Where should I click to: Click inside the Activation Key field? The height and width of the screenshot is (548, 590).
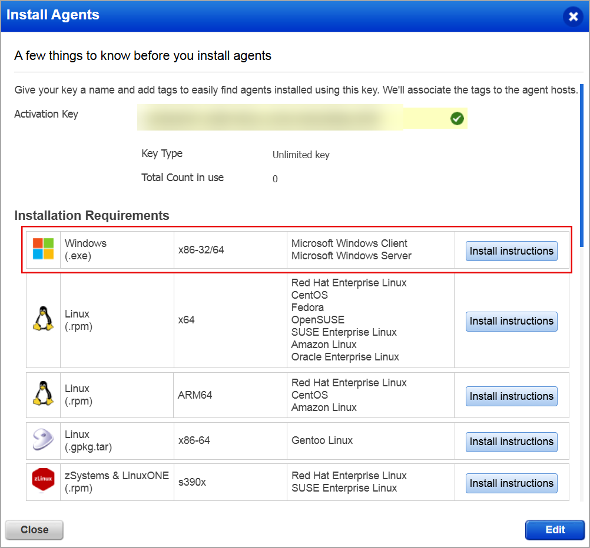coord(289,118)
